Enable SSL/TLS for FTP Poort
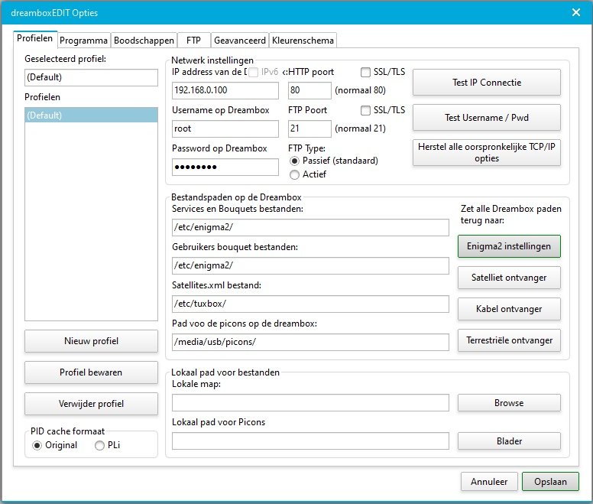593x504 pixels. click(366, 110)
